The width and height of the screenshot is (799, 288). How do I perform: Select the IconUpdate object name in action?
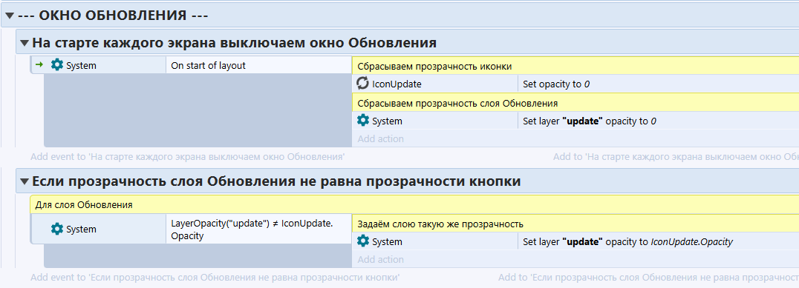tap(397, 84)
